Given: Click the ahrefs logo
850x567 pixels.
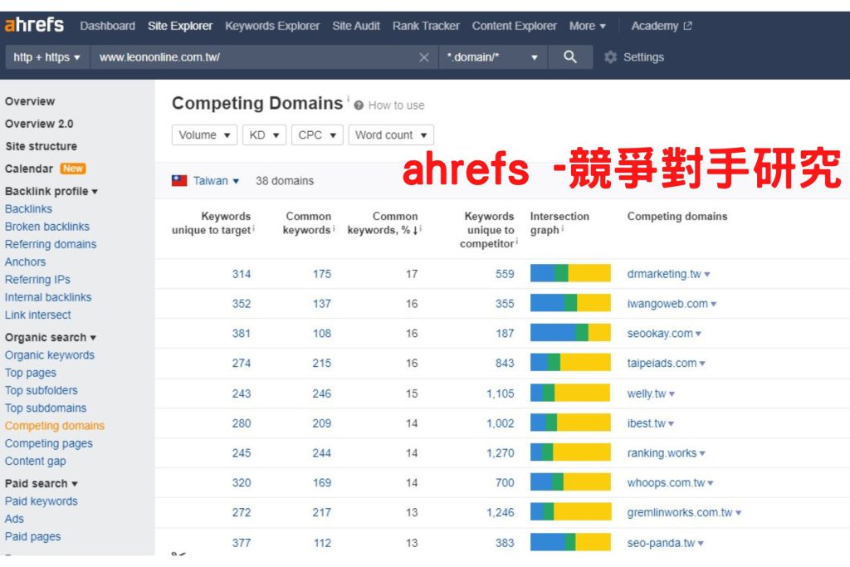Looking at the screenshot, I should (x=34, y=25).
